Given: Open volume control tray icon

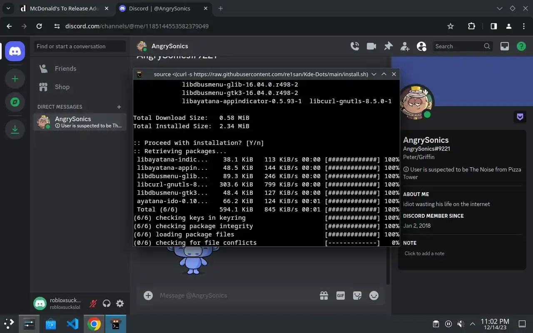Looking at the screenshot, I should 461,324.
